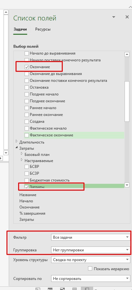This screenshot has width=132, height=290.
Task: Open the Уровень структуры dropdown
Action: [x=90, y=260]
